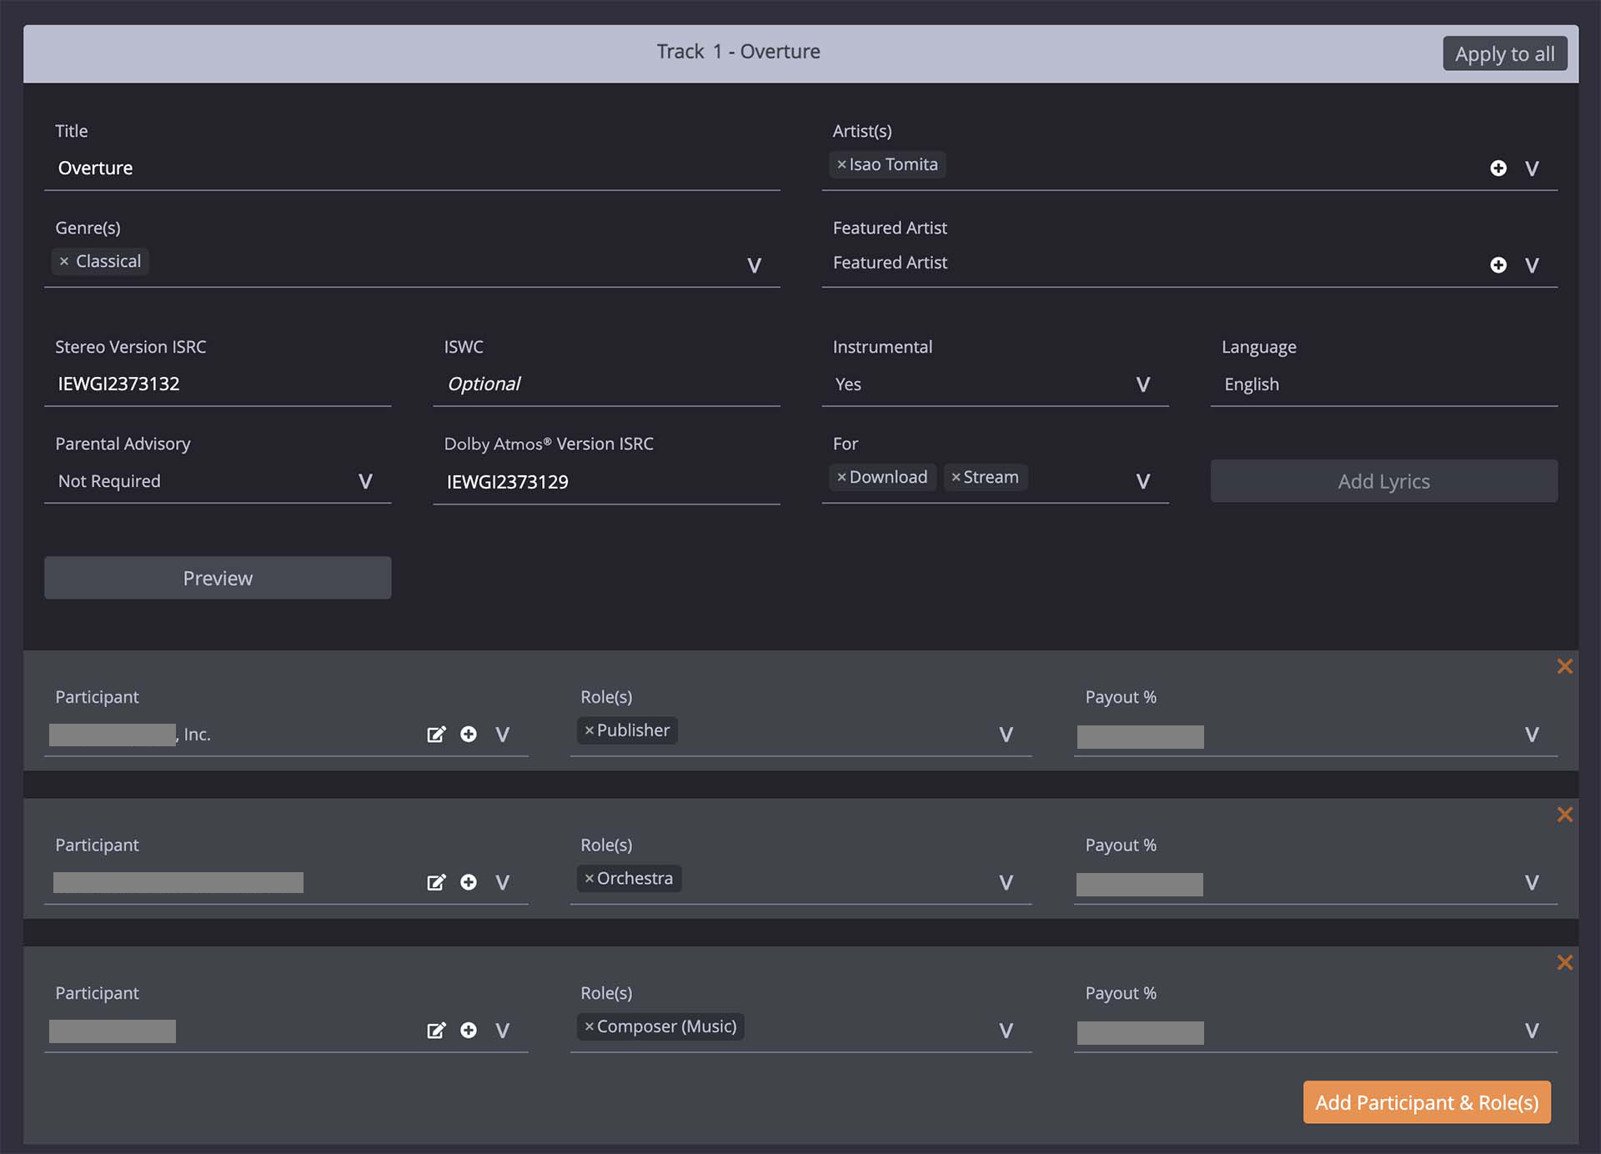
Task: Open the Genre(s) dropdown
Action: point(754,266)
